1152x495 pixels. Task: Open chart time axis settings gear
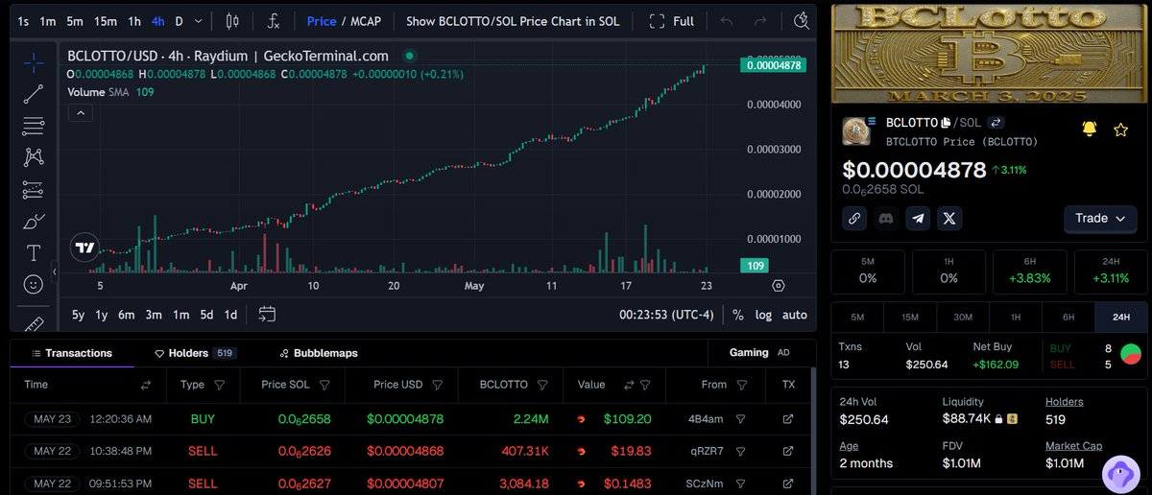(778, 285)
